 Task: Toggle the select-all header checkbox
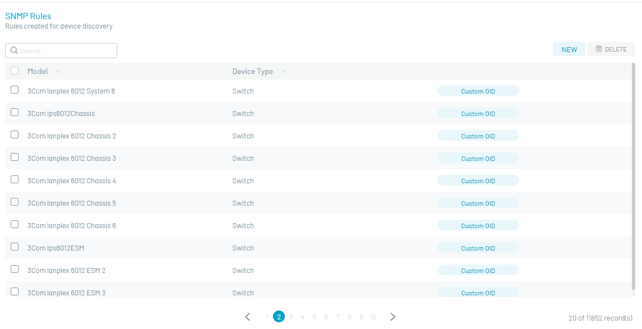click(x=15, y=71)
